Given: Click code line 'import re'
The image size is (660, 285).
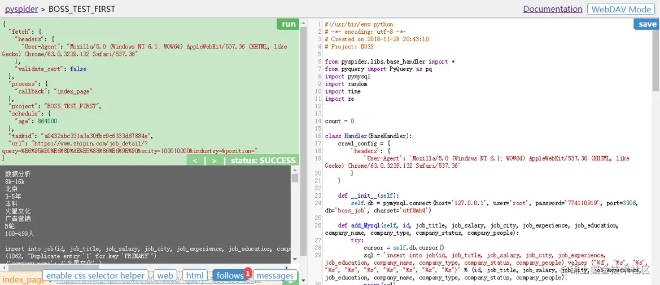Looking at the screenshot, I should click(340, 99).
